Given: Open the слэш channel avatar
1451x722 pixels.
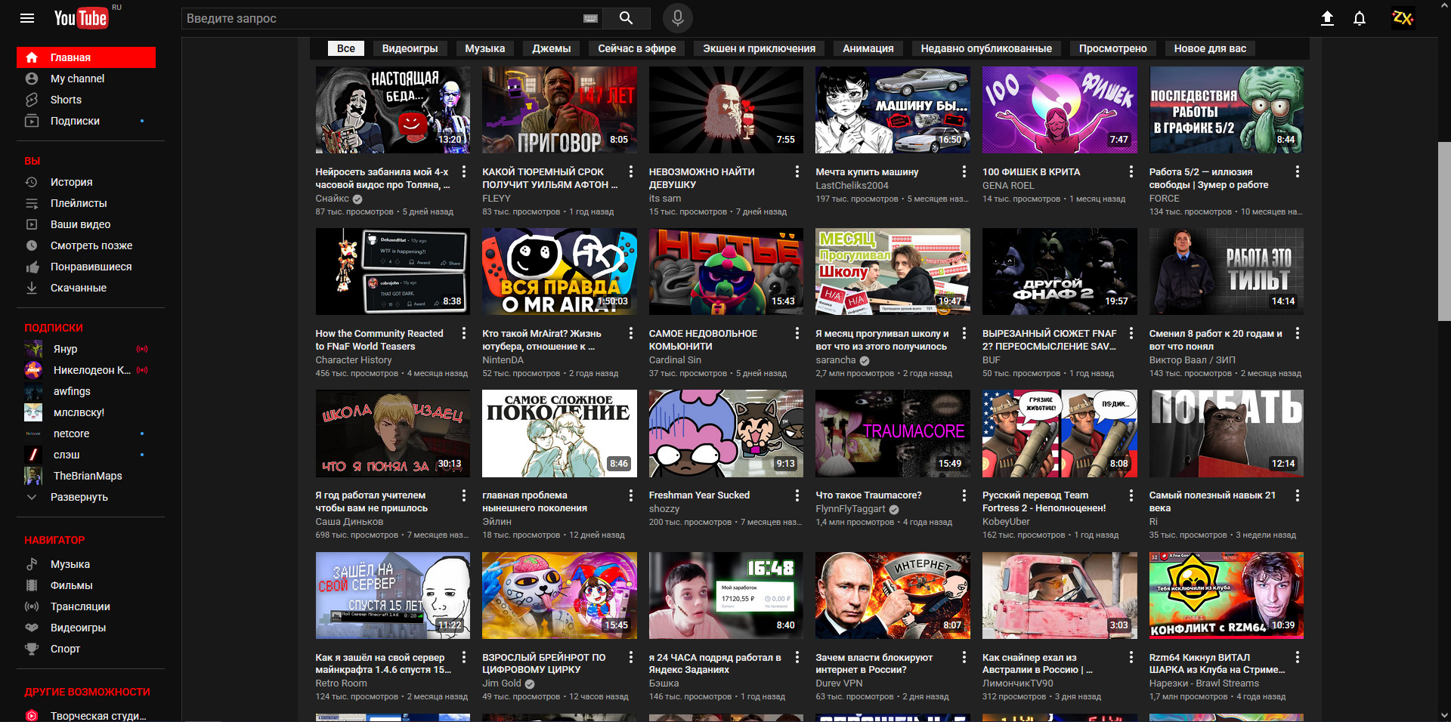Looking at the screenshot, I should click(x=33, y=455).
